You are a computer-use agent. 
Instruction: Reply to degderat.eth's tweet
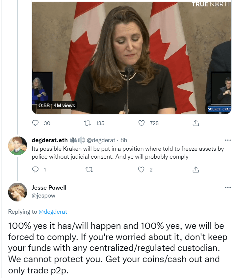tap(36, 170)
